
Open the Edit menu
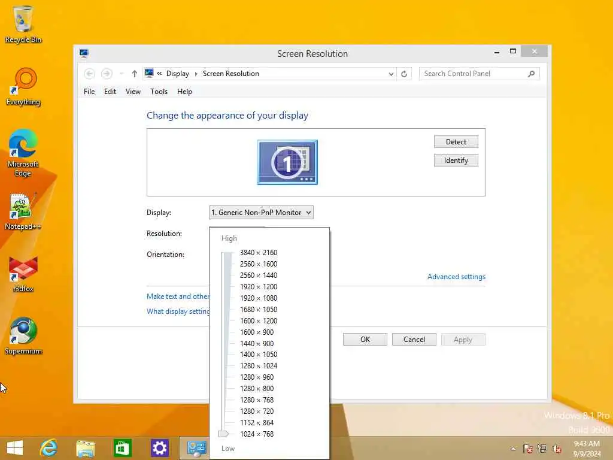pyautogui.click(x=110, y=92)
